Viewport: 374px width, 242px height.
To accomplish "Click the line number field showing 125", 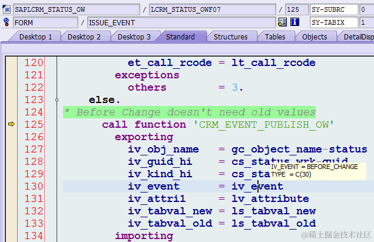I will pos(297,9).
